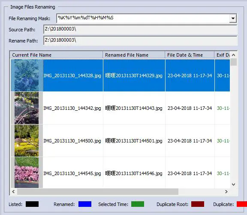
Task: Click the horizontal scroll left arrow
Action: (x=14, y=192)
